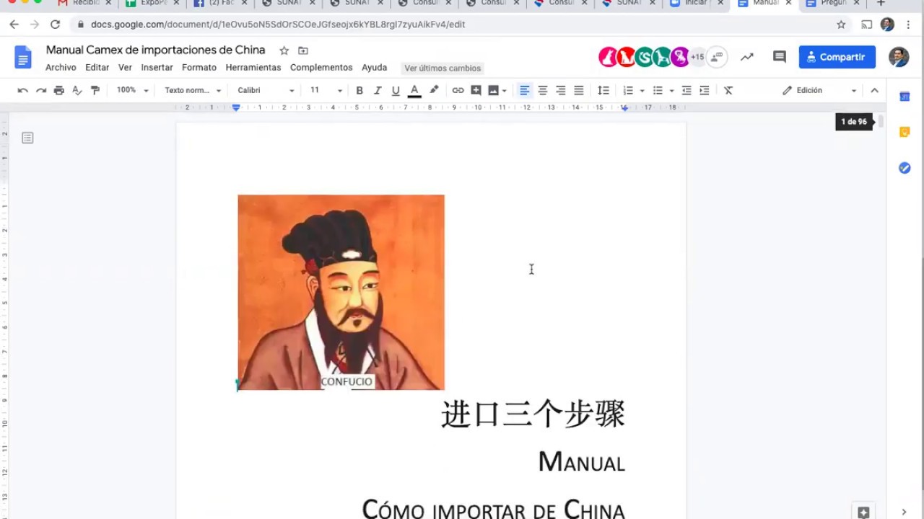Align text to the right
The height and width of the screenshot is (519, 924).
tap(561, 90)
